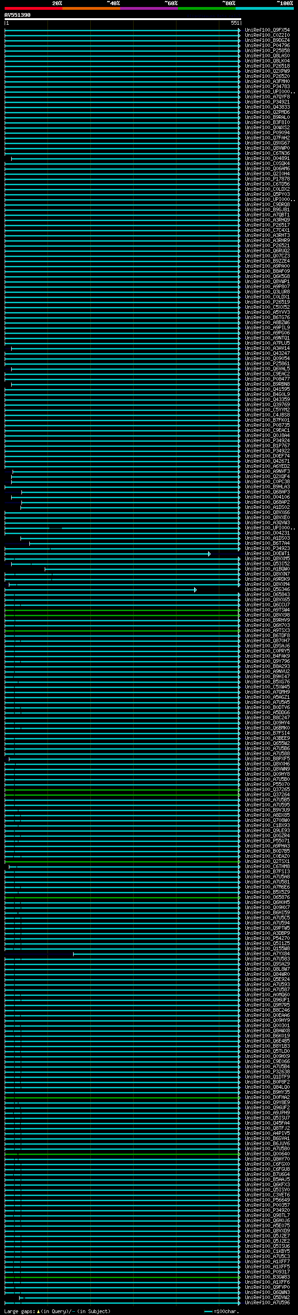Select label UniRef100_A9RDK9
Viewport: 298px width, 1315px height.
pos(267,579)
